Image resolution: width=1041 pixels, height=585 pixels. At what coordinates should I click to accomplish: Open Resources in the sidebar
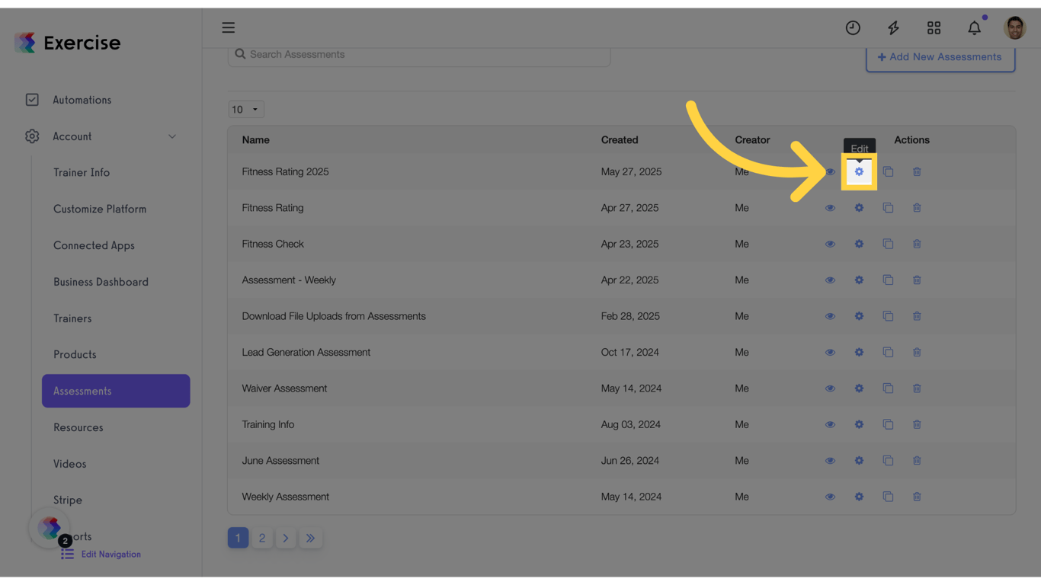(78, 428)
